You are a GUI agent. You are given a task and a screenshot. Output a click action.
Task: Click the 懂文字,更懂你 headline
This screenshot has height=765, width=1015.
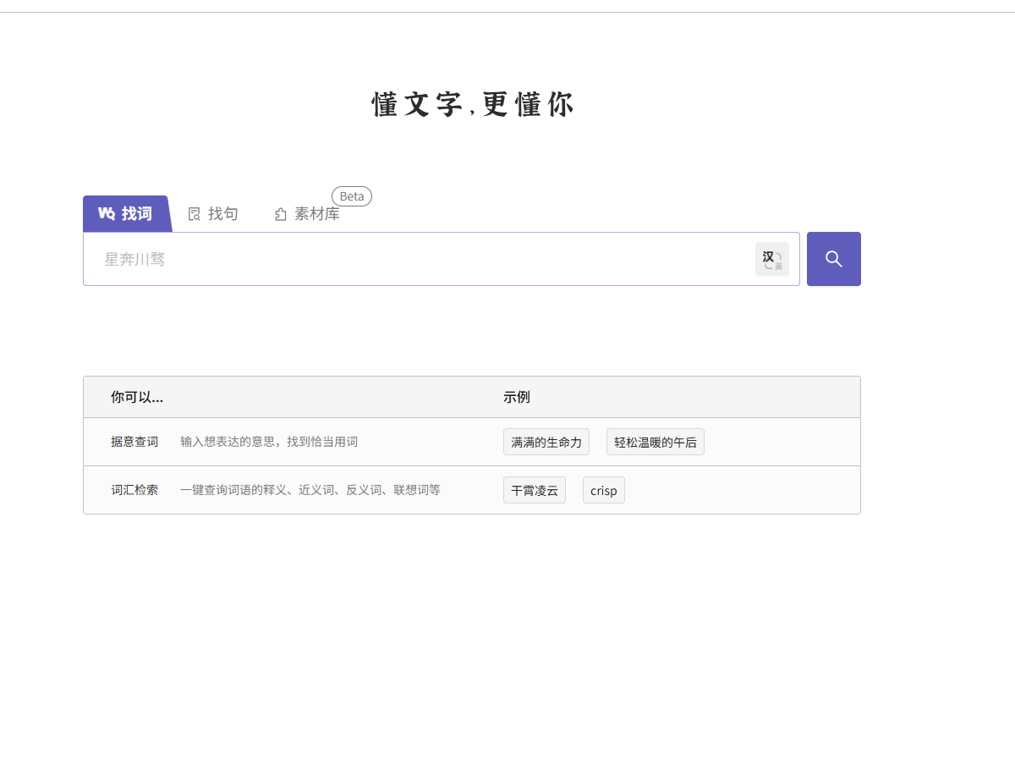click(472, 105)
